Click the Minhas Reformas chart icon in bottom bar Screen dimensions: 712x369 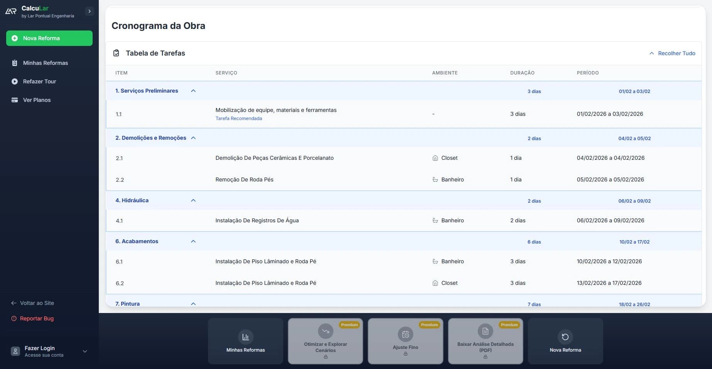point(245,337)
